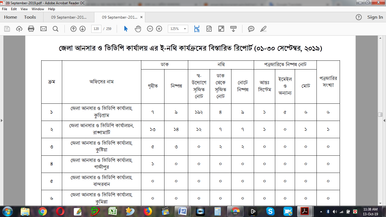Open the View menu
This screenshot has width=386, height=217.
[24, 9]
